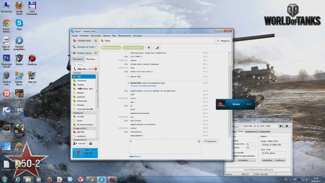Click the smiley emoticon icon in message box
Viewport: 325px width, 183px height.
point(199,141)
